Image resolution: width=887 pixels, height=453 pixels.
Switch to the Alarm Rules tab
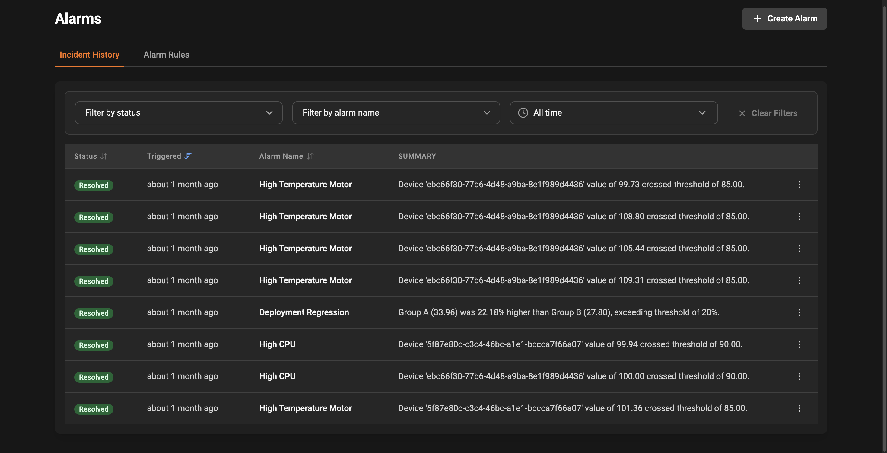166,54
